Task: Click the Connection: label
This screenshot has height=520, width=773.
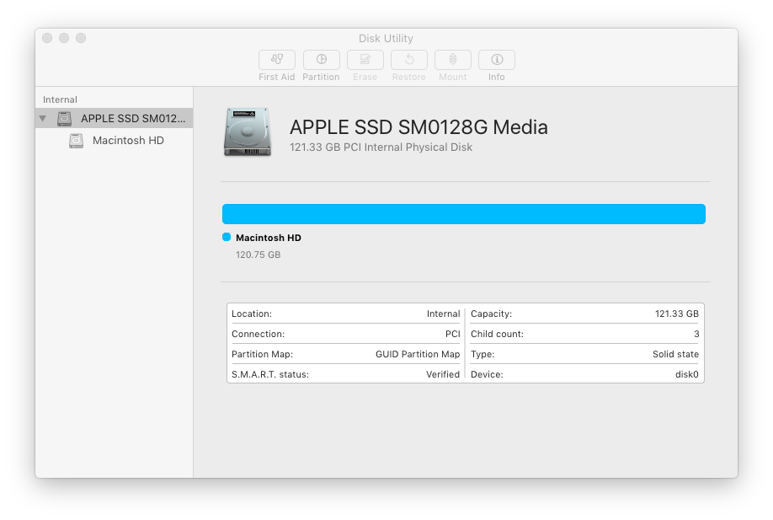Action: coord(259,334)
